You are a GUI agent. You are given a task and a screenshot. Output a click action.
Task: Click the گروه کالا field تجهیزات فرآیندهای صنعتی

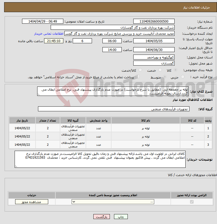114,109
